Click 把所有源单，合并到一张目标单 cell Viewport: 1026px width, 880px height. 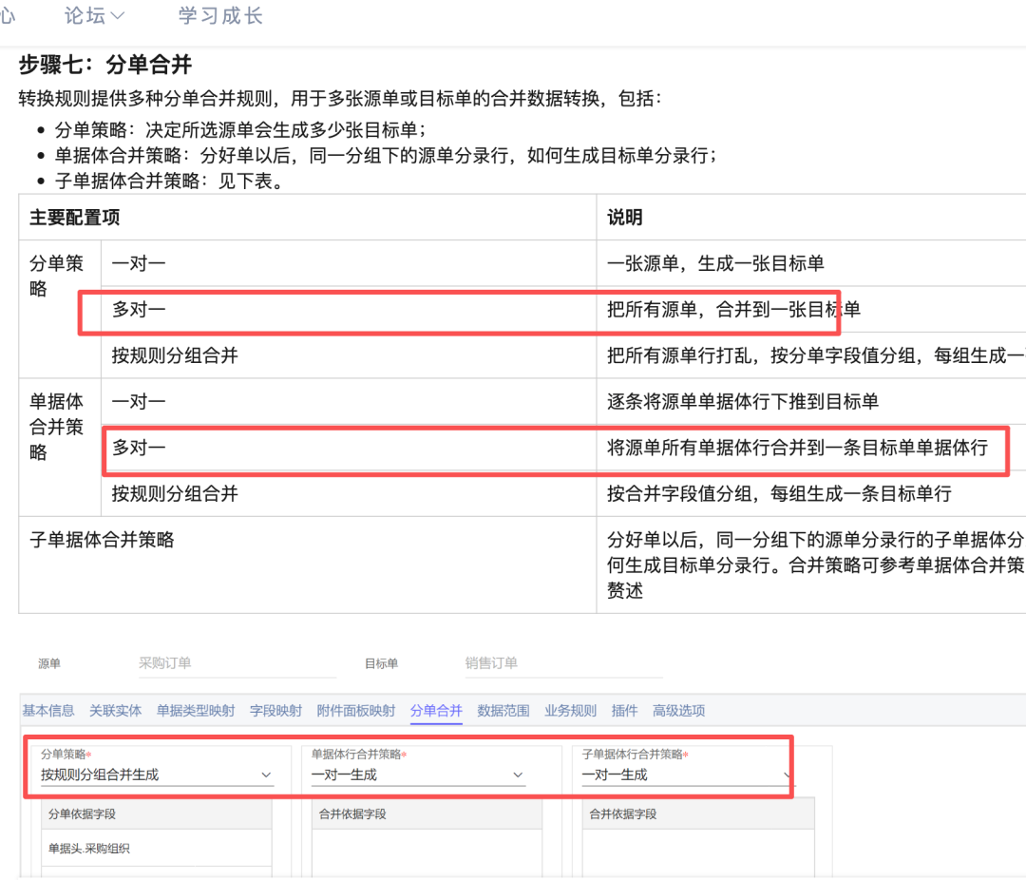[811, 309]
